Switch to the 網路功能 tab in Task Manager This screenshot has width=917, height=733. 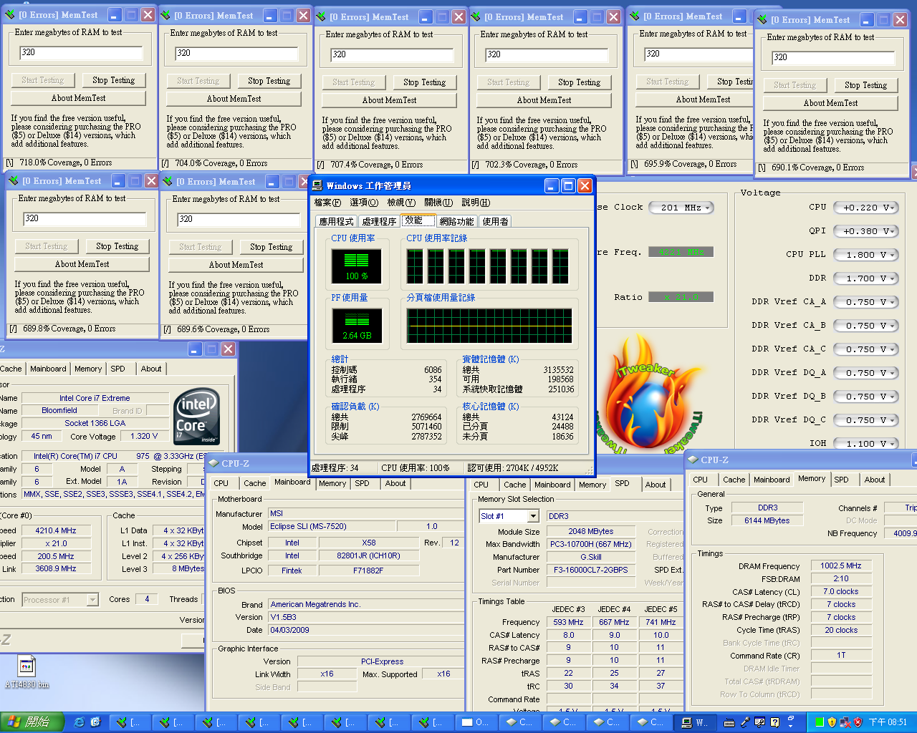456,221
